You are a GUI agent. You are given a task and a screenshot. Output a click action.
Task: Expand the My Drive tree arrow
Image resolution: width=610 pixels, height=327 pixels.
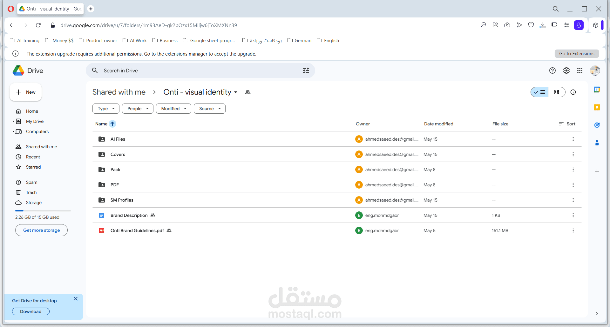[x=13, y=121]
